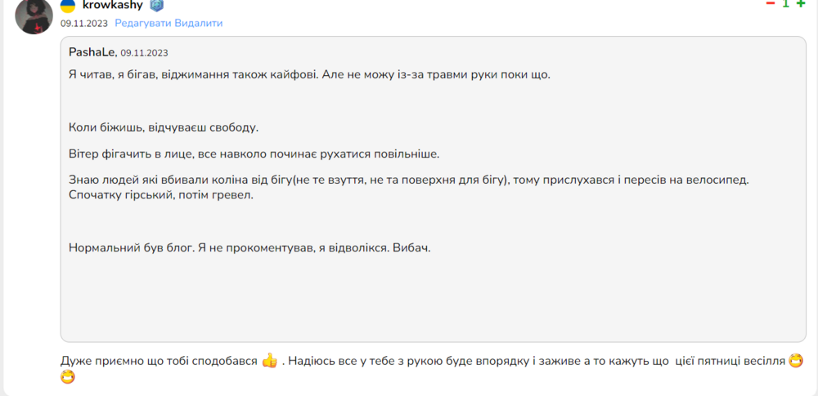This screenshot has height=396, width=818.
Task: Click the quoted author name PashaLe
Action: (92, 52)
